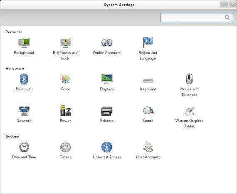Open the Background settings icon
The height and width of the screenshot is (194, 237).
(x=24, y=42)
